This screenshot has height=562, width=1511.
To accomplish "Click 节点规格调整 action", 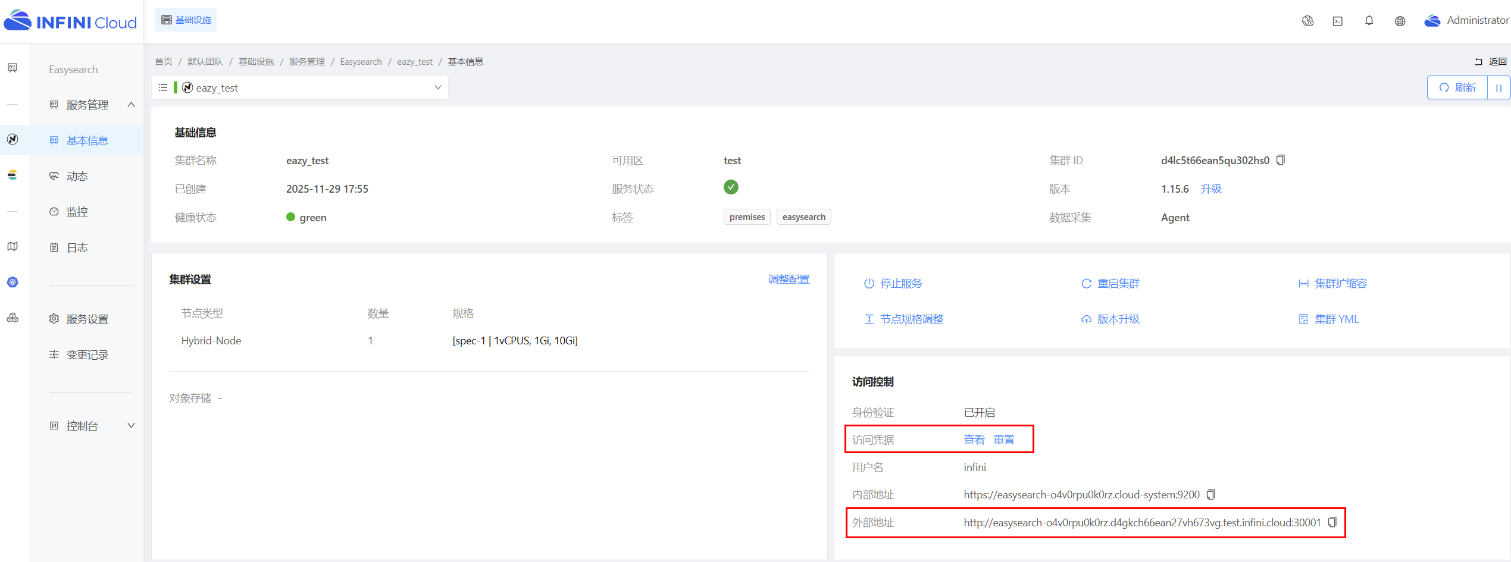I will coord(903,319).
